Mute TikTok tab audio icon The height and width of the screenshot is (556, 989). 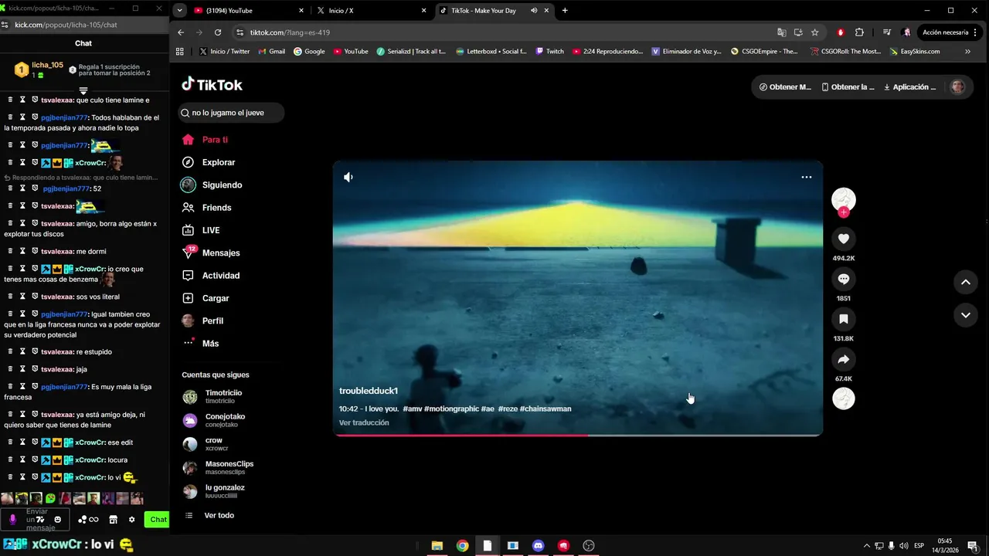(534, 11)
